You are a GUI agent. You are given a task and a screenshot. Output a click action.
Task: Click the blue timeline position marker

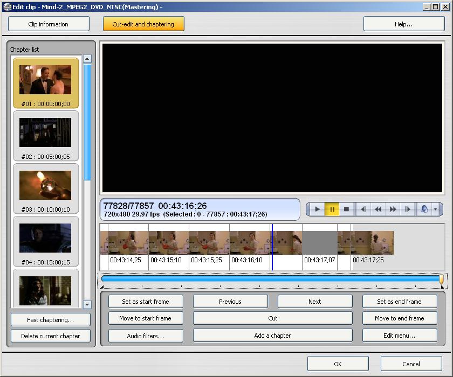click(272, 247)
